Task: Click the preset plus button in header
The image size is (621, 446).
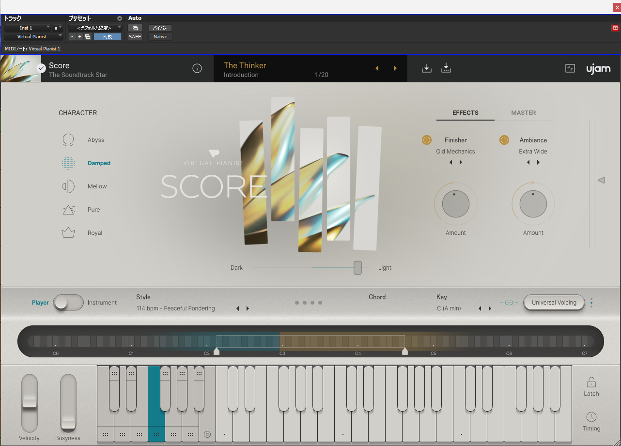Action: (x=79, y=37)
